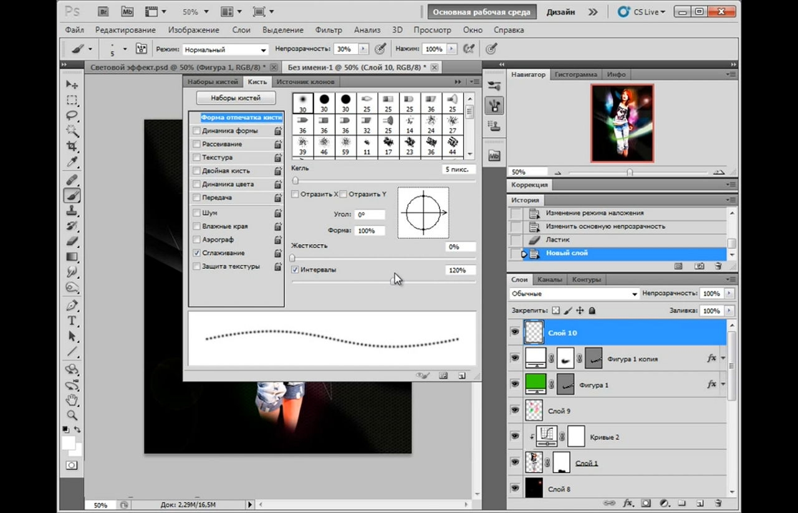Select the Rectangular Marquee tool
Viewport: 798px width, 513px height.
[x=72, y=100]
